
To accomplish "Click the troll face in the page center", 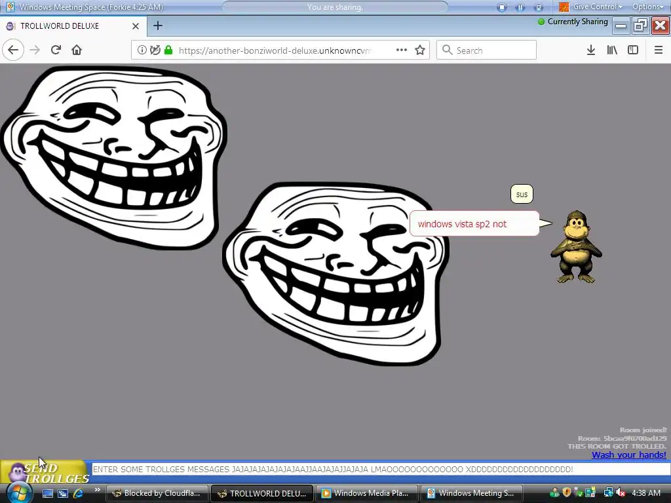I will [335, 274].
